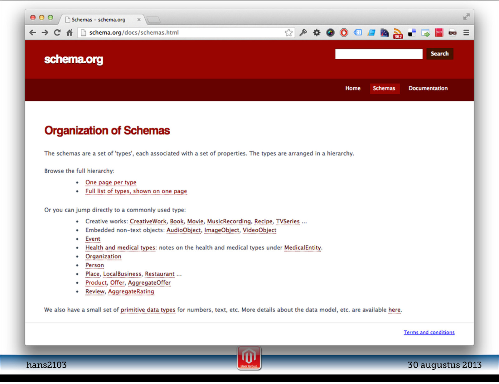Open the window with green arrow extension
This screenshot has height=384, width=499.
click(x=425, y=33)
